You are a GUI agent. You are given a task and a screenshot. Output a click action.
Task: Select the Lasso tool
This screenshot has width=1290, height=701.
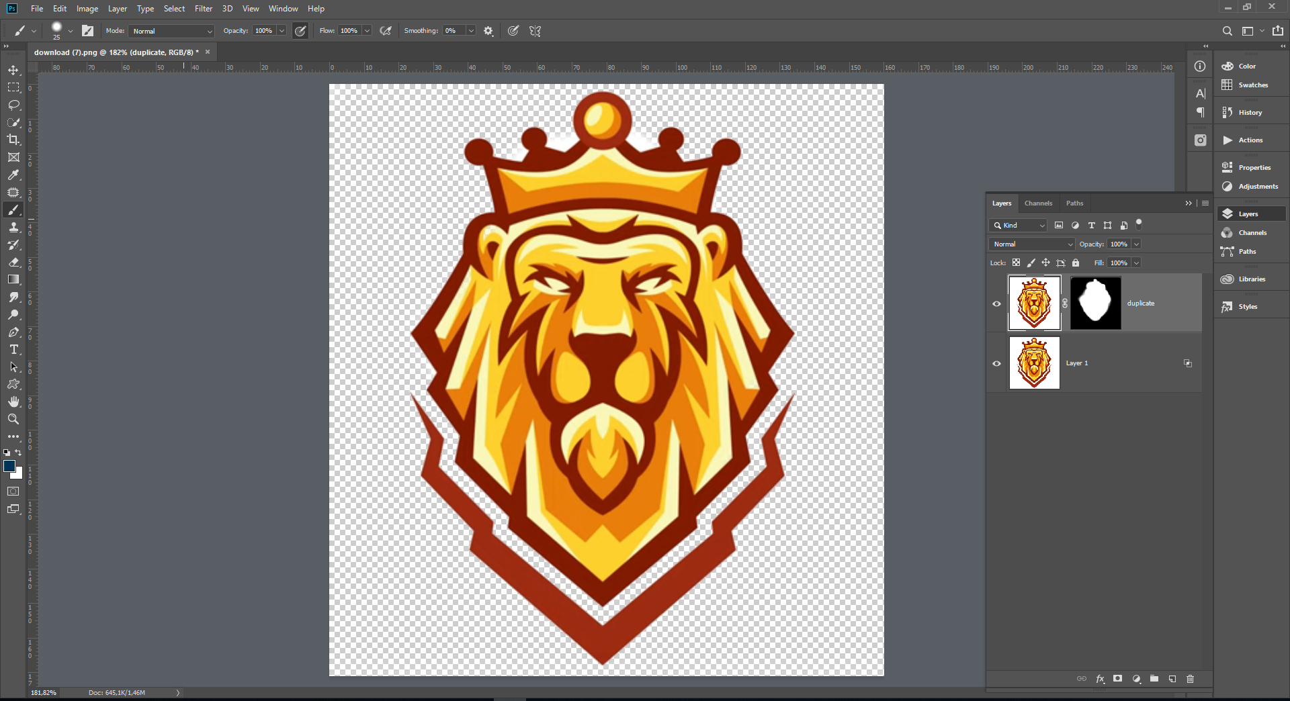click(x=13, y=105)
